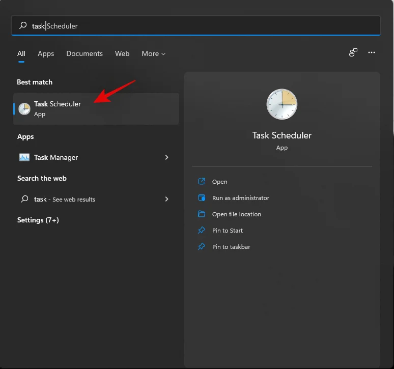Click the Run as administrator shield icon

[202, 197]
